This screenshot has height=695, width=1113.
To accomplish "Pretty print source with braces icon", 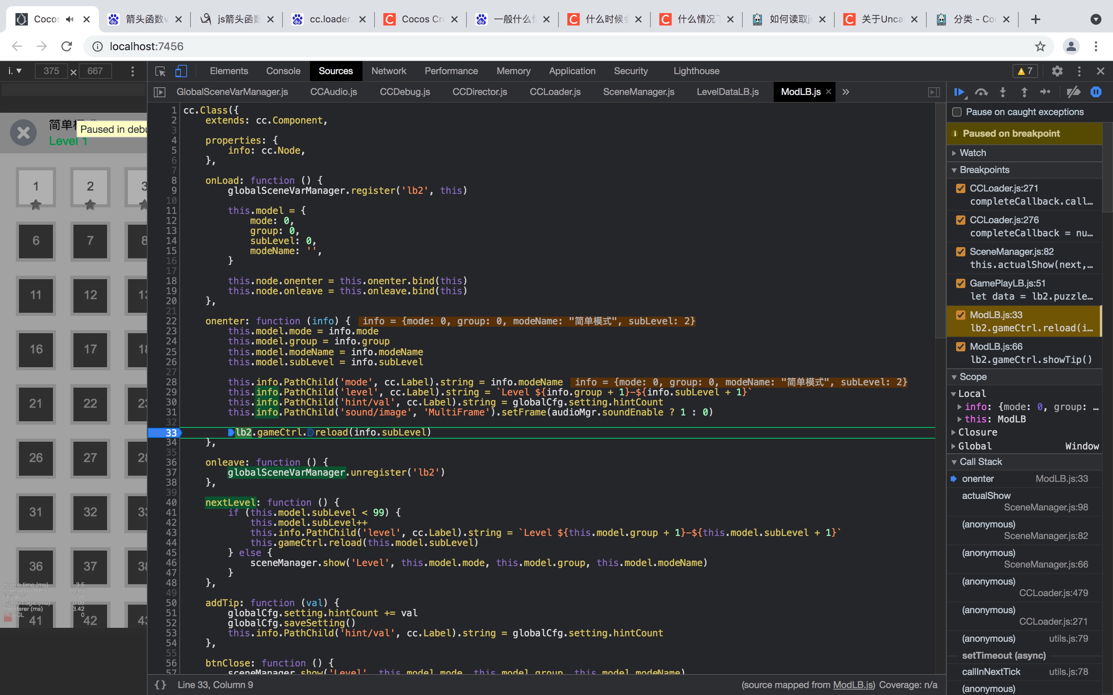I will pos(160,685).
